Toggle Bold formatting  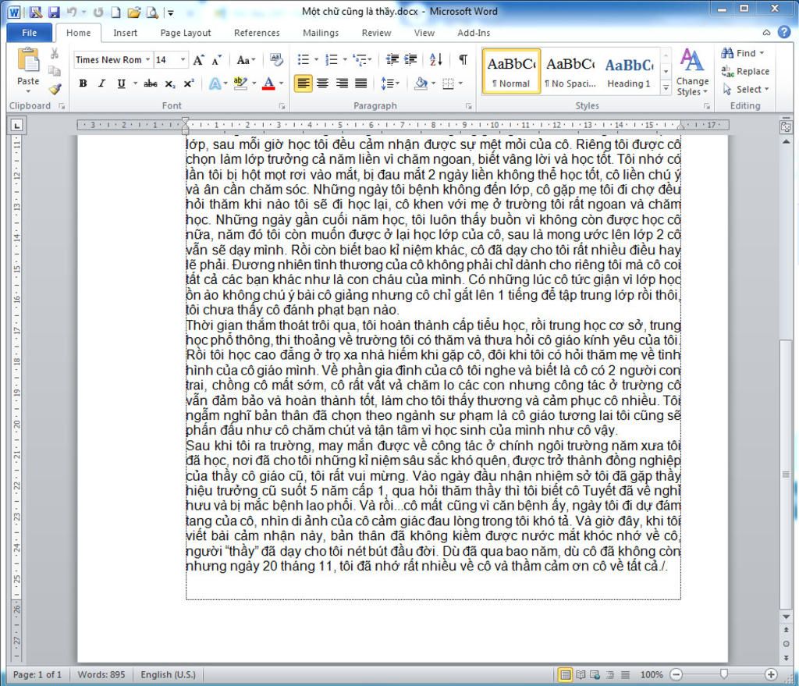83,84
